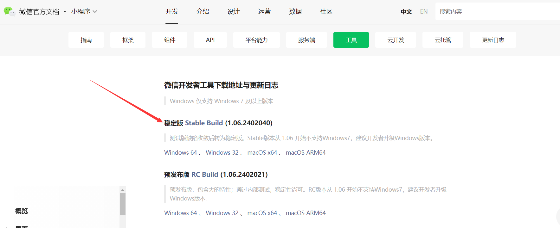The width and height of the screenshot is (560, 228).
Task: Open the 组件 tab
Action: pyautogui.click(x=170, y=40)
